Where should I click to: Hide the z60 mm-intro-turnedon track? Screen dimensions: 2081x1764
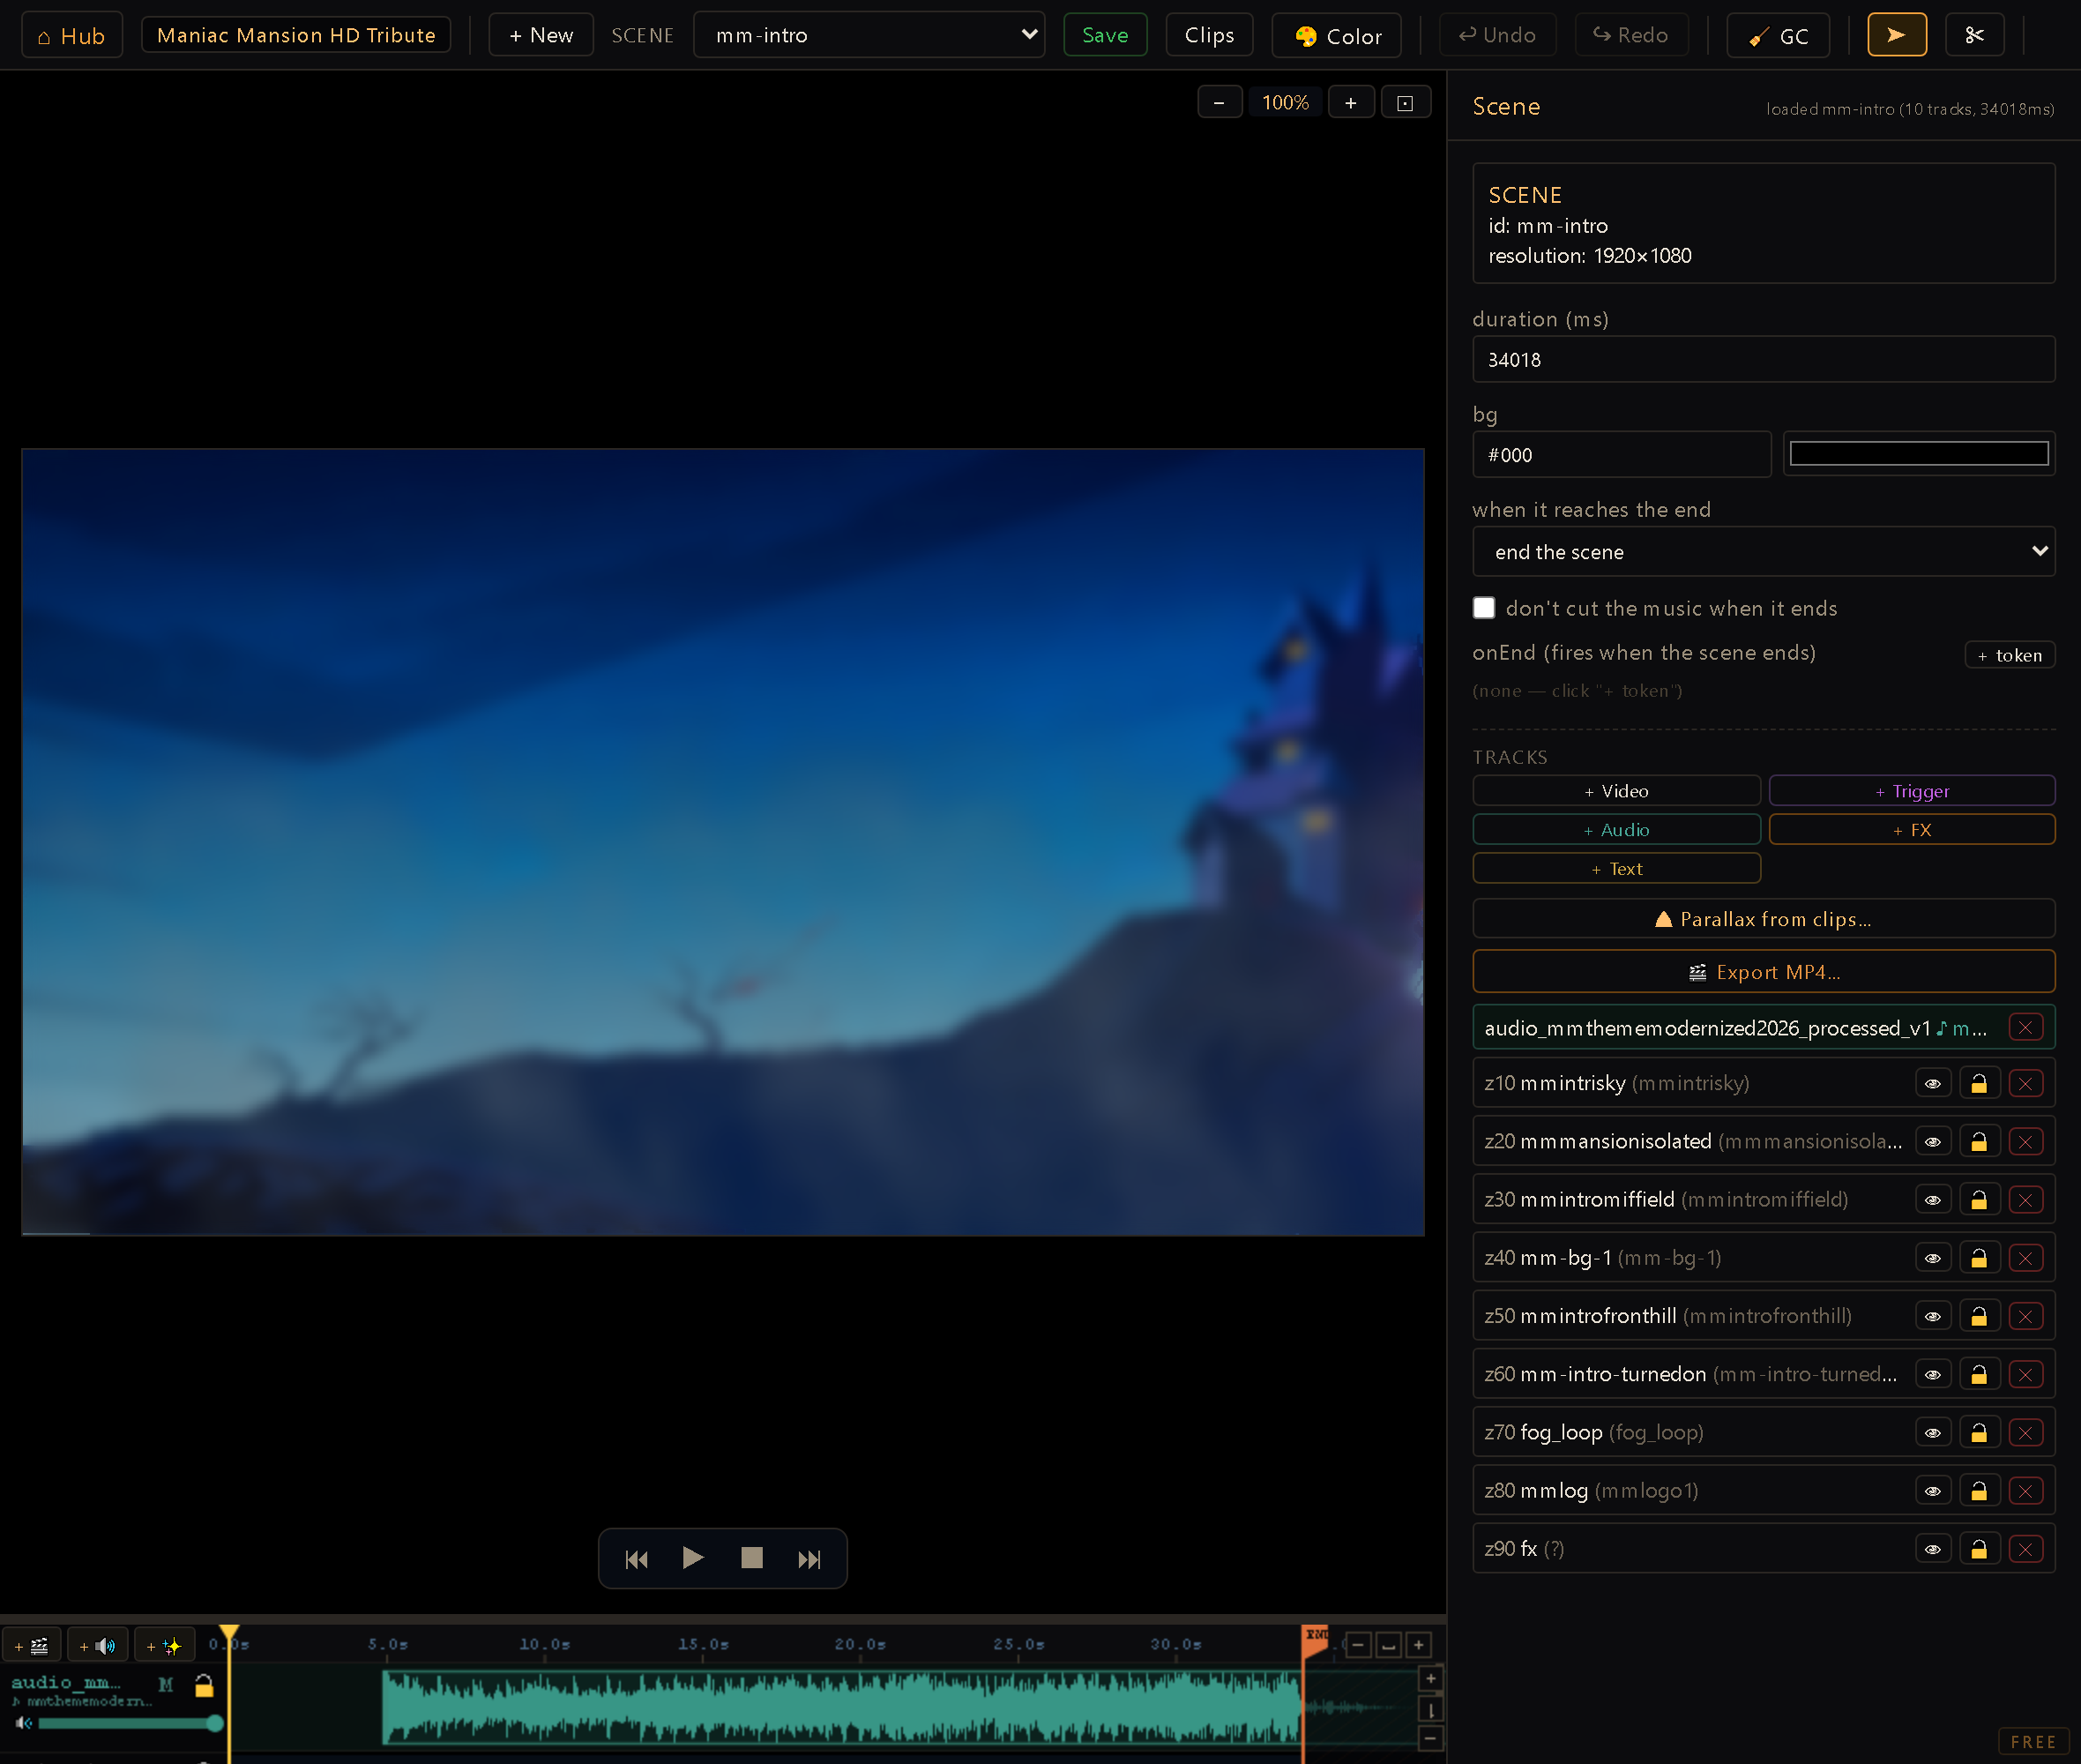click(x=1933, y=1375)
